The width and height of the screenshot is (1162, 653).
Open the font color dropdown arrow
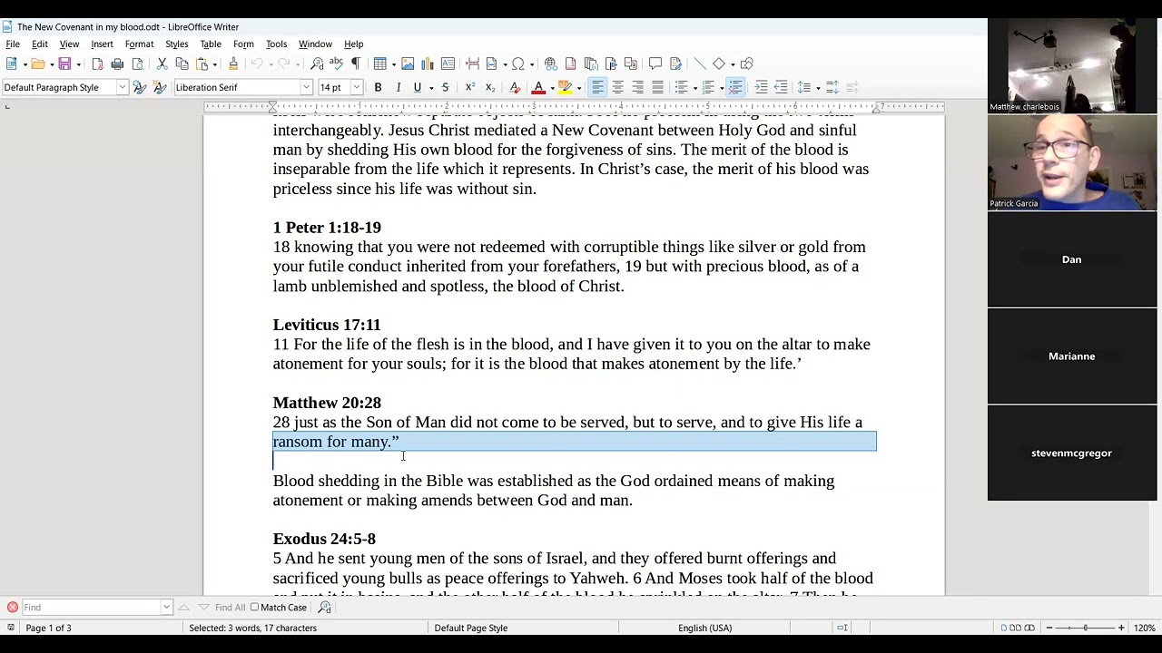pyautogui.click(x=551, y=88)
